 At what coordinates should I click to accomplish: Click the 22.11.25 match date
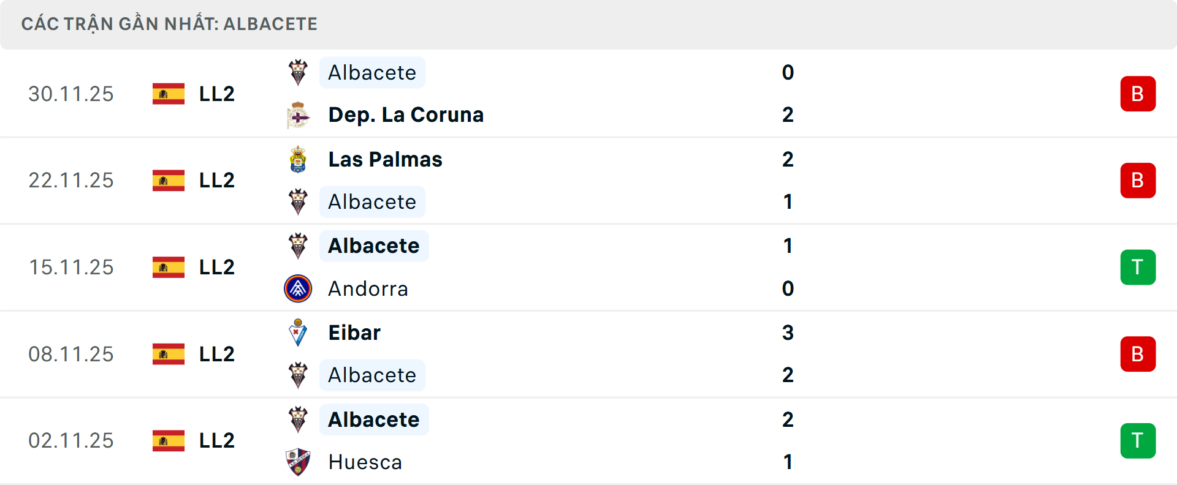71,181
